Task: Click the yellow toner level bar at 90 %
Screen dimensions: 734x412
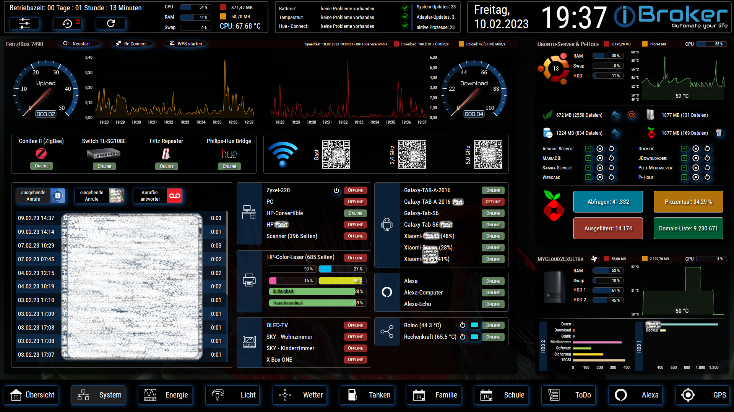Action: pyautogui.click(x=342, y=280)
